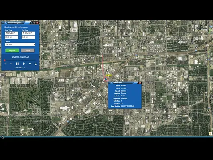Screen dimensions: 213x160
Task: Expand the Device dropdown showing LM 1060
Action: pyautogui.click(x=20, y=44)
